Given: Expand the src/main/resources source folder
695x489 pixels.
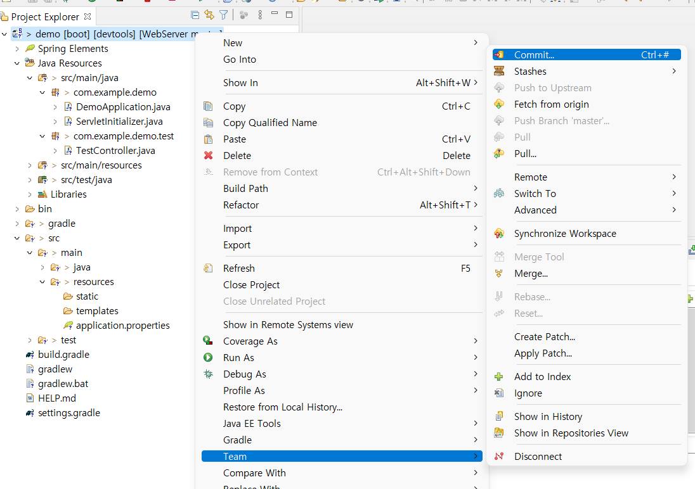Looking at the screenshot, I should [x=30, y=165].
